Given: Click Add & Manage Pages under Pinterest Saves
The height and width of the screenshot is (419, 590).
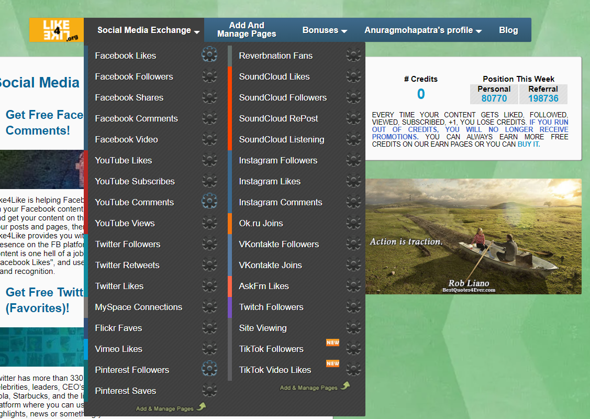Looking at the screenshot, I should tap(171, 408).
